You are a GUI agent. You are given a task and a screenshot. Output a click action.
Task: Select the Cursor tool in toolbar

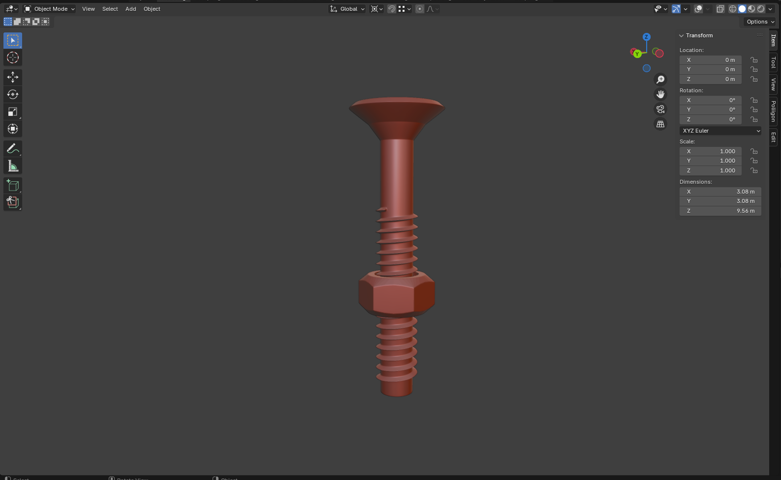click(x=13, y=57)
